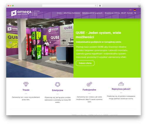Click the browser address bar field
147x124 pixels.
click(x=70, y=6)
